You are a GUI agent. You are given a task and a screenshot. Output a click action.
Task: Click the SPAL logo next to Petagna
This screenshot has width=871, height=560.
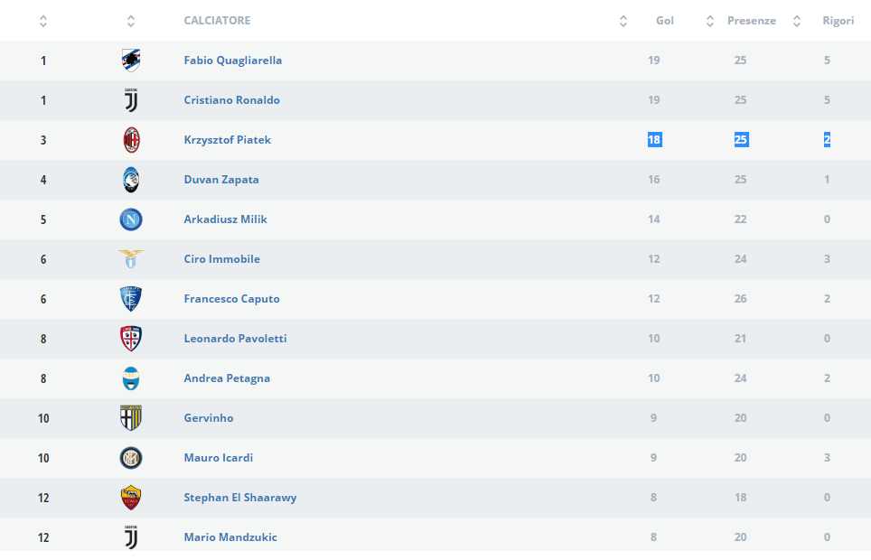(131, 378)
